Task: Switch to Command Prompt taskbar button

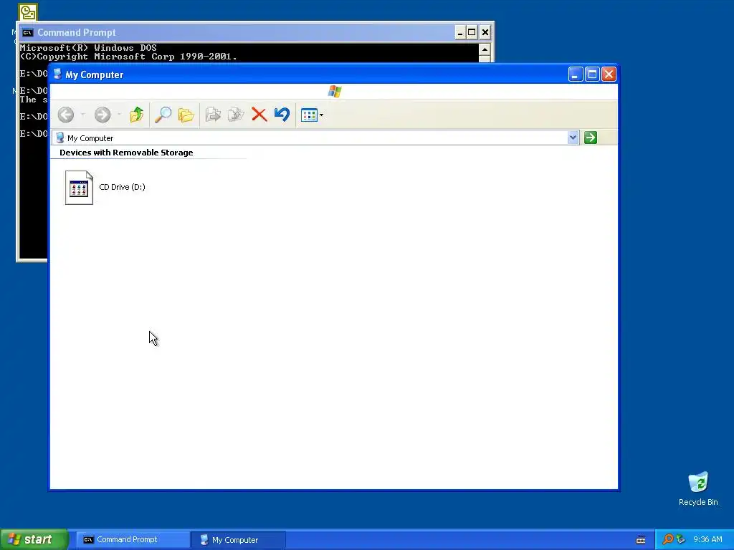Action: click(131, 540)
